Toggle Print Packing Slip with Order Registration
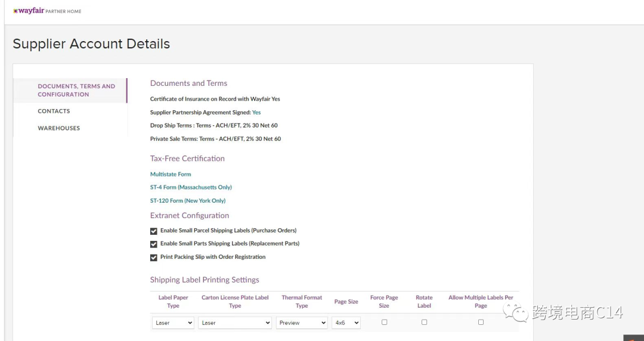 (x=154, y=258)
